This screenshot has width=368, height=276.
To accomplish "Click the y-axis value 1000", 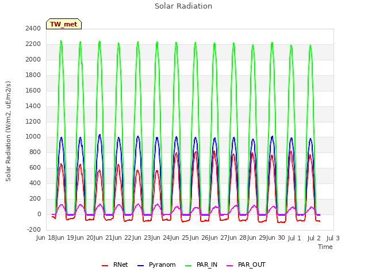I will point(33,137).
